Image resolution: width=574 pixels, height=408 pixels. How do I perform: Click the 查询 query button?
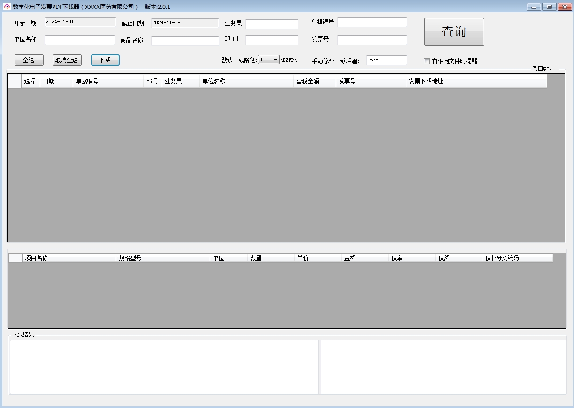pyautogui.click(x=453, y=31)
